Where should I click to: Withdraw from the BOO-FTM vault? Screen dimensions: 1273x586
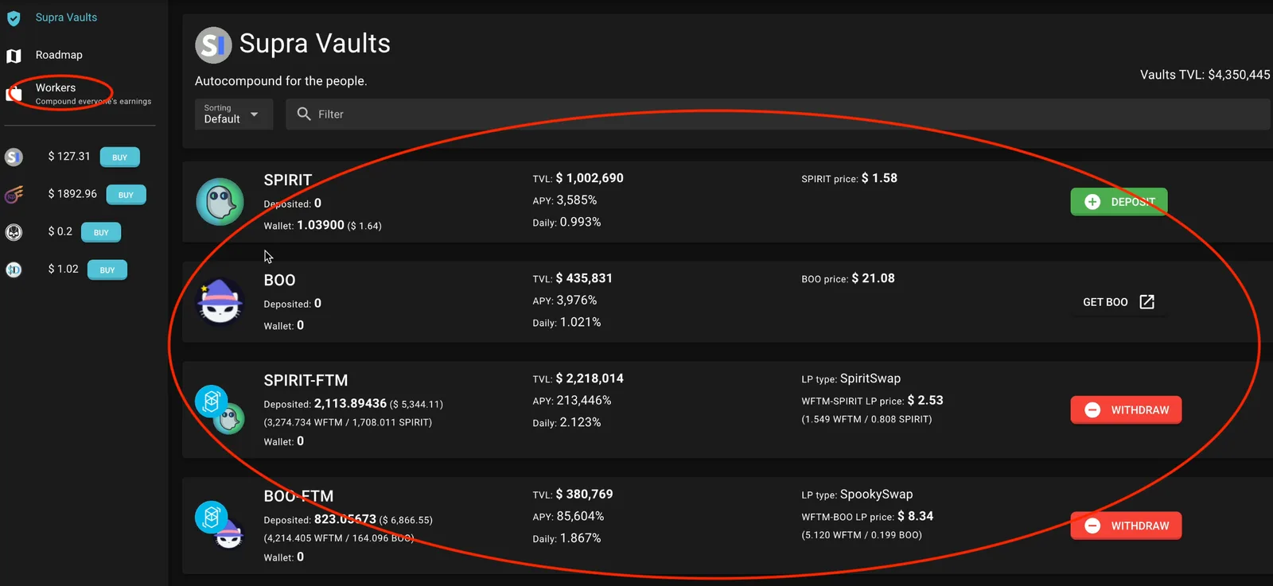(x=1126, y=526)
